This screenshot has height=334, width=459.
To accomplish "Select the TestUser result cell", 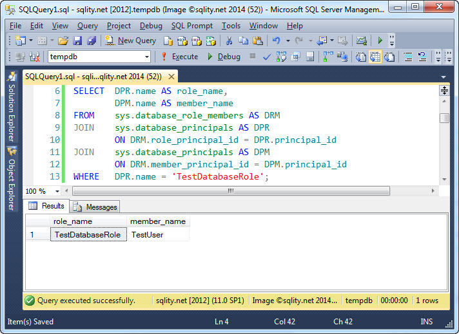I will click(x=158, y=235).
